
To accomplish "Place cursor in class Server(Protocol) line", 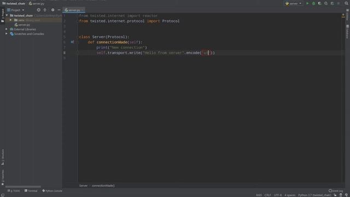I will coord(104,37).
